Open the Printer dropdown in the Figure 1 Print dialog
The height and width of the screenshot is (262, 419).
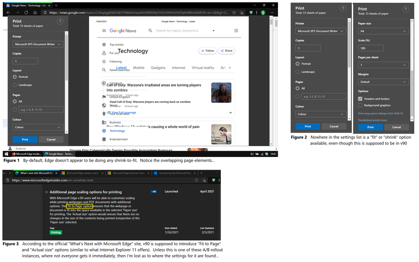pyautogui.click(x=38, y=44)
